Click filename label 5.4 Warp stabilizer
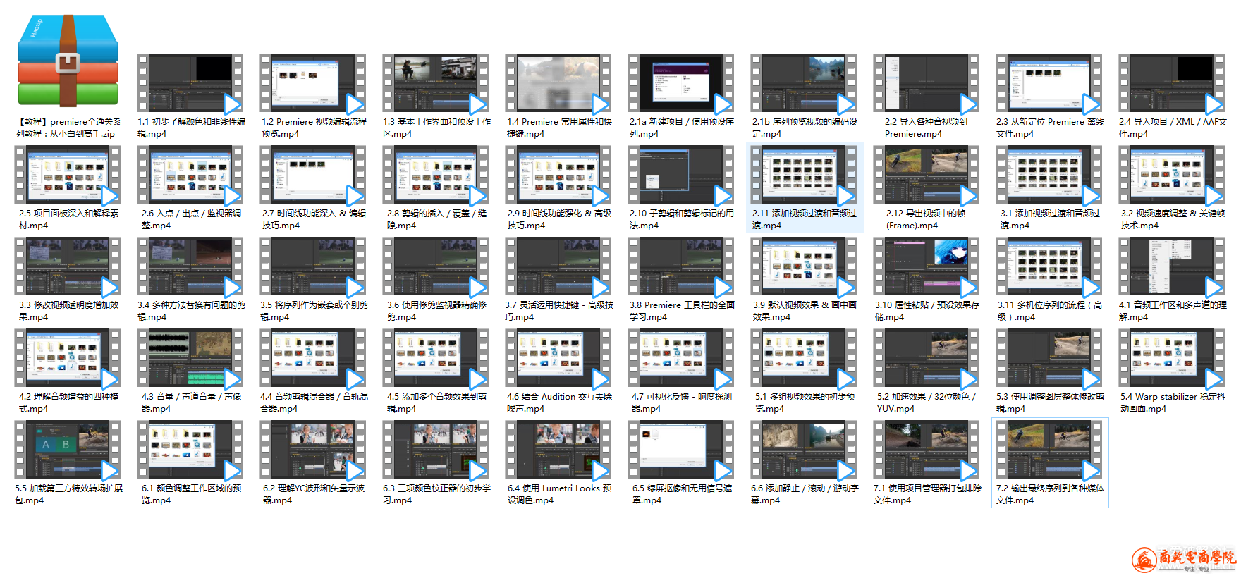1241x578 pixels. 1172,402
